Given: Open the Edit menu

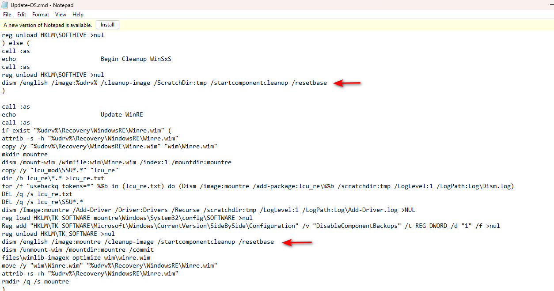Looking at the screenshot, I should coord(22,15).
